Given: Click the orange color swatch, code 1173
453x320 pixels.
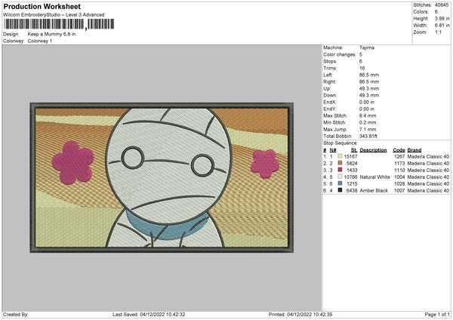Looking at the screenshot, I should tap(340, 163).
